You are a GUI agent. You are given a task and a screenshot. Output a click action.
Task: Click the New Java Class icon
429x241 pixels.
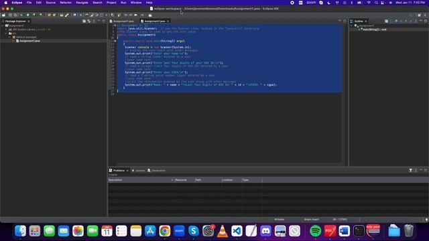click(54, 15)
